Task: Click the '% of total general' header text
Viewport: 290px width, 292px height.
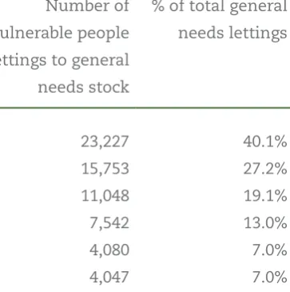Action: [220, 7]
